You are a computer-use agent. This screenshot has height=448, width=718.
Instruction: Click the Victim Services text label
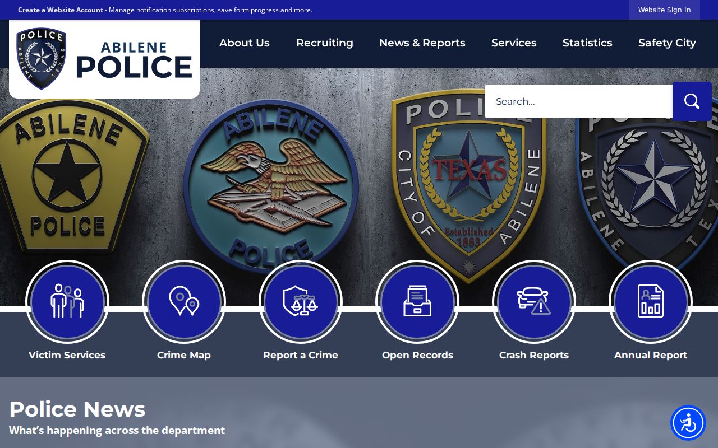[x=67, y=355]
